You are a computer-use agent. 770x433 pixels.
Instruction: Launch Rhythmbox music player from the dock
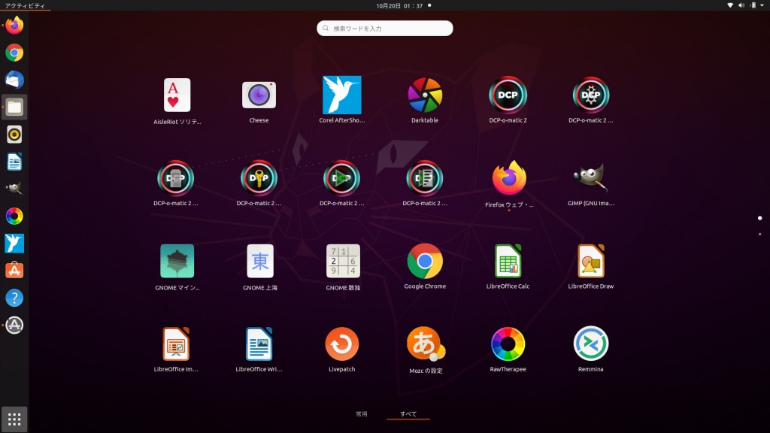(14, 135)
